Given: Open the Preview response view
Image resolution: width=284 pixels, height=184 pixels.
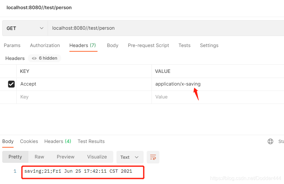Looking at the screenshot, I should pyautogui.click(x=65, y=157).
